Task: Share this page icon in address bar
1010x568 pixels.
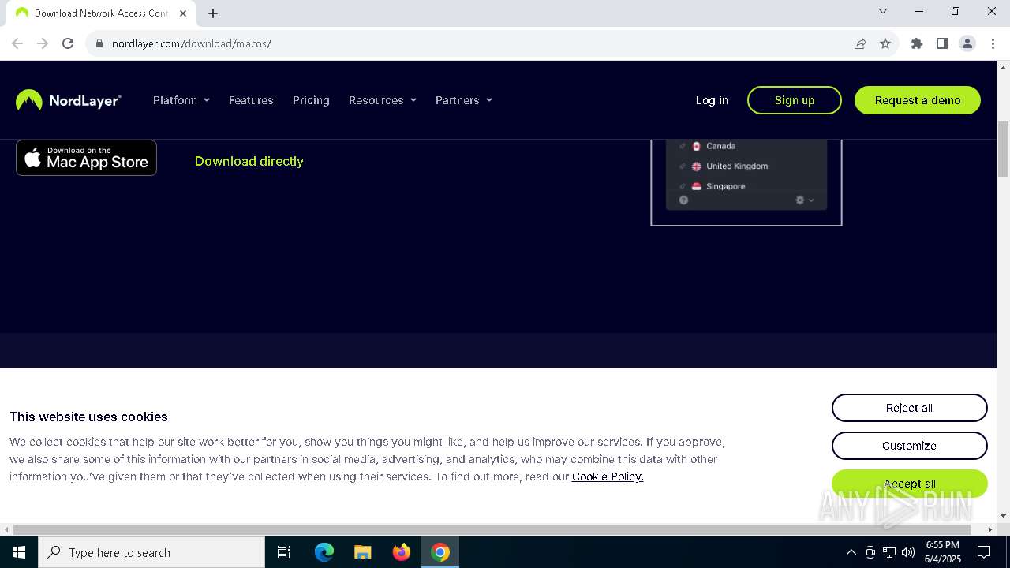Action: coord(860,43)
